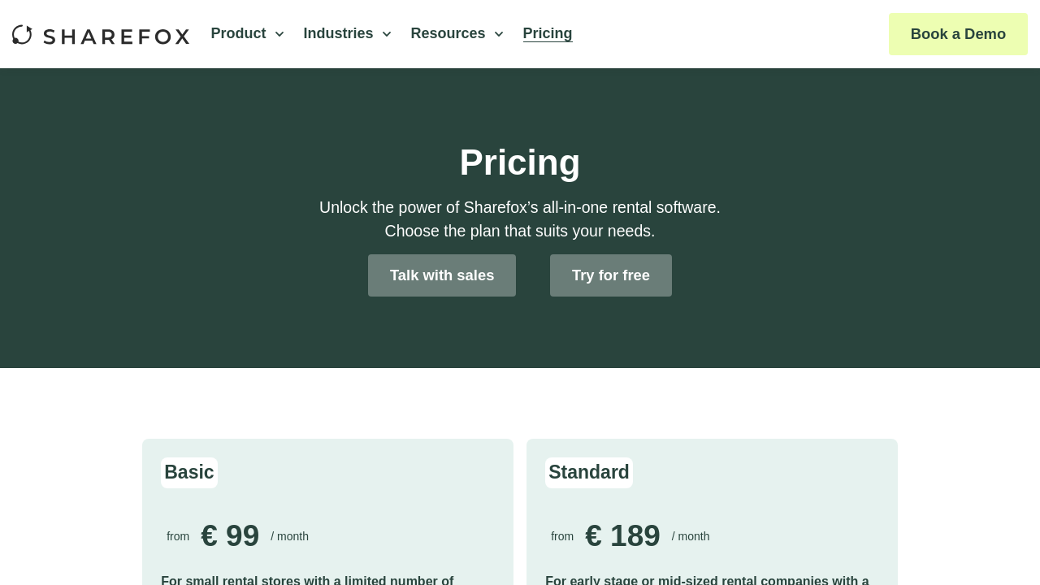Expand the chevron next to Product
The image size is (1040, 585).
[279, 34]
